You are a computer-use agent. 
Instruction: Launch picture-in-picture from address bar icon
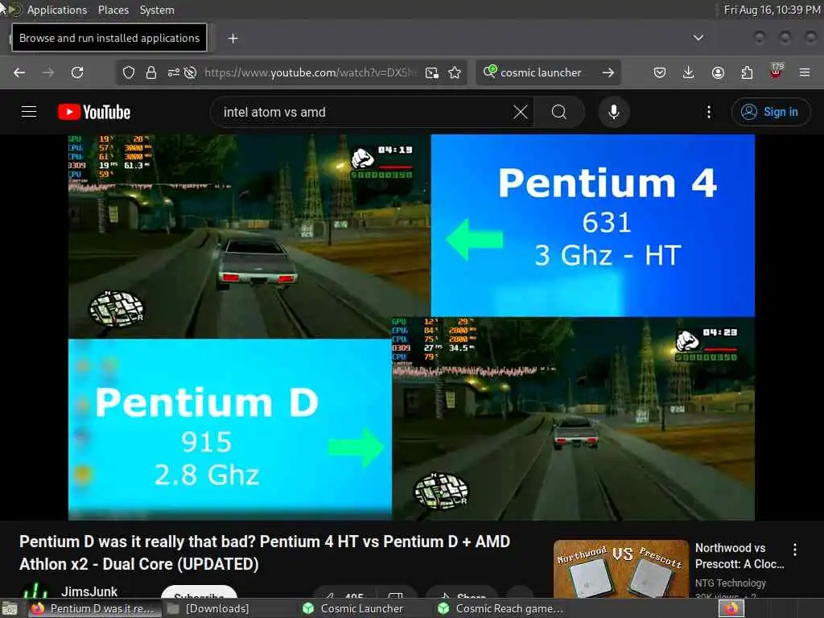(432, 72)
